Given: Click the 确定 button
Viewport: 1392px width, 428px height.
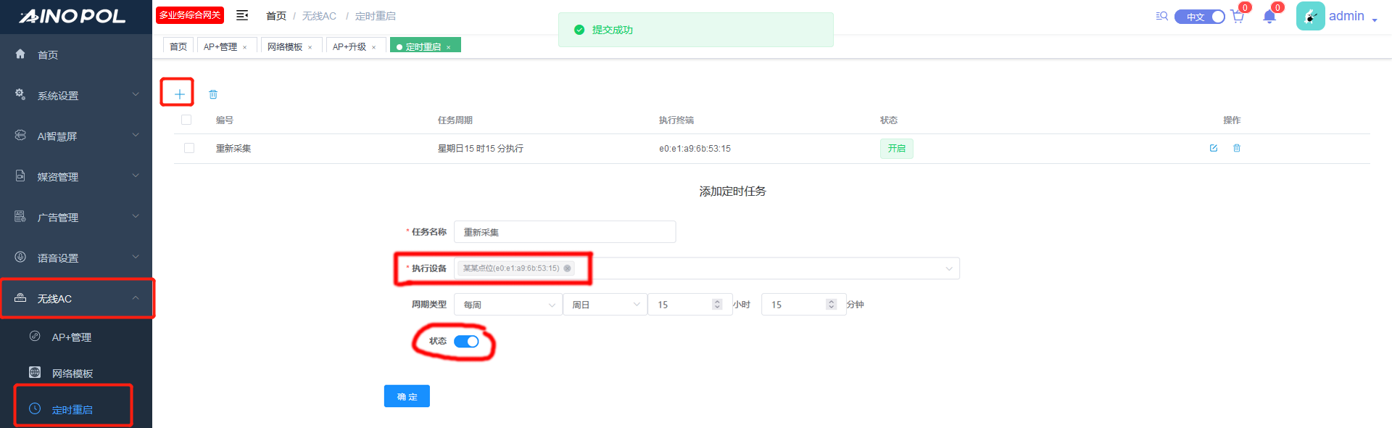Looking at the screenshot, I should click(407, 396).
